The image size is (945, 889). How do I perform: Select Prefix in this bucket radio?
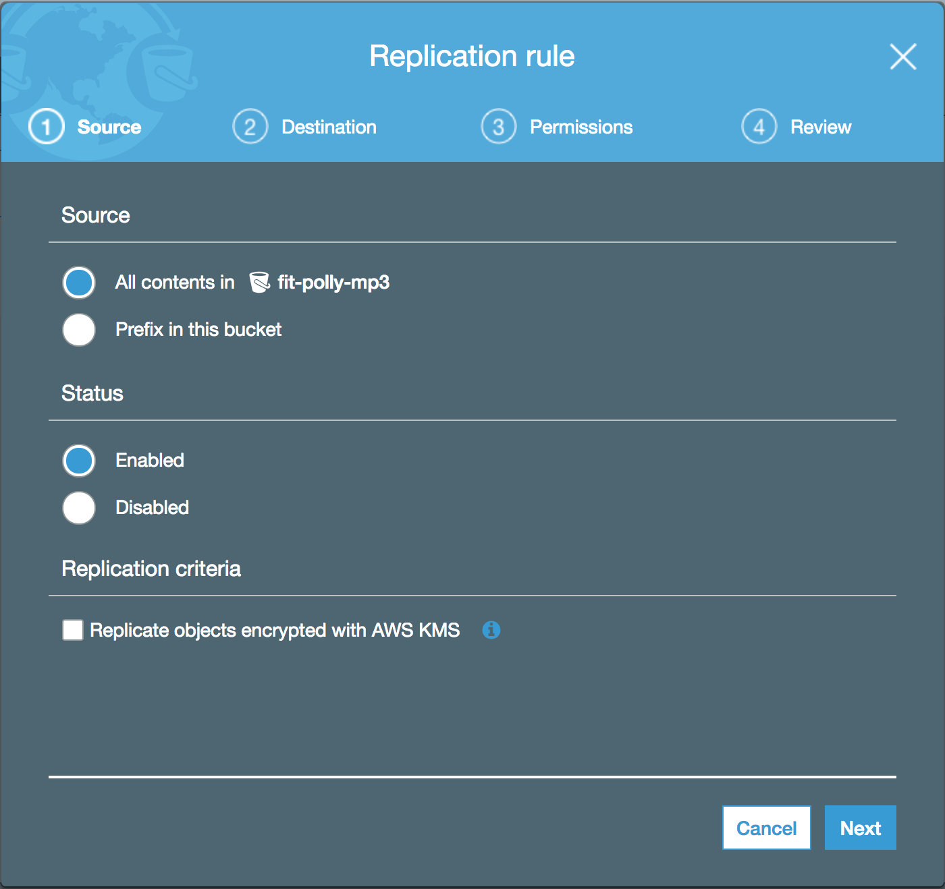pos(79,330)
